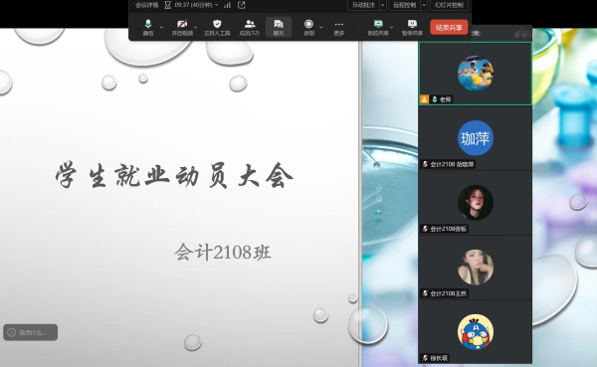Open the 聊天 chat panel
Viewport: 597px width, 367px height.
tap(279, 28)
